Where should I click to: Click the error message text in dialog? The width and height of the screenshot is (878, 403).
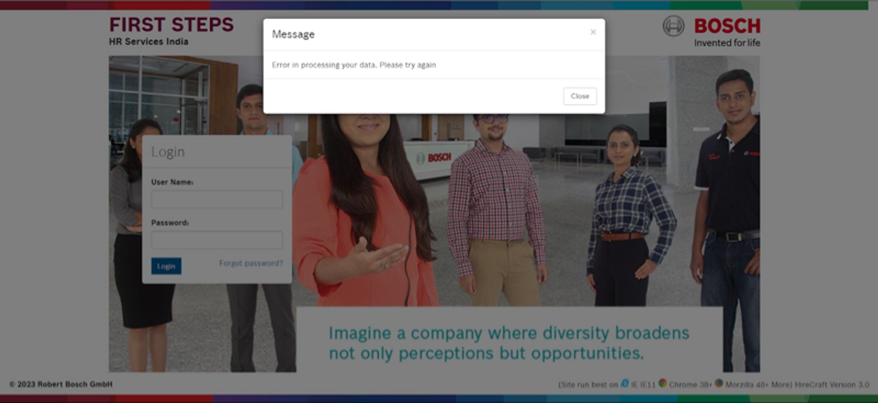pos(354,65)
